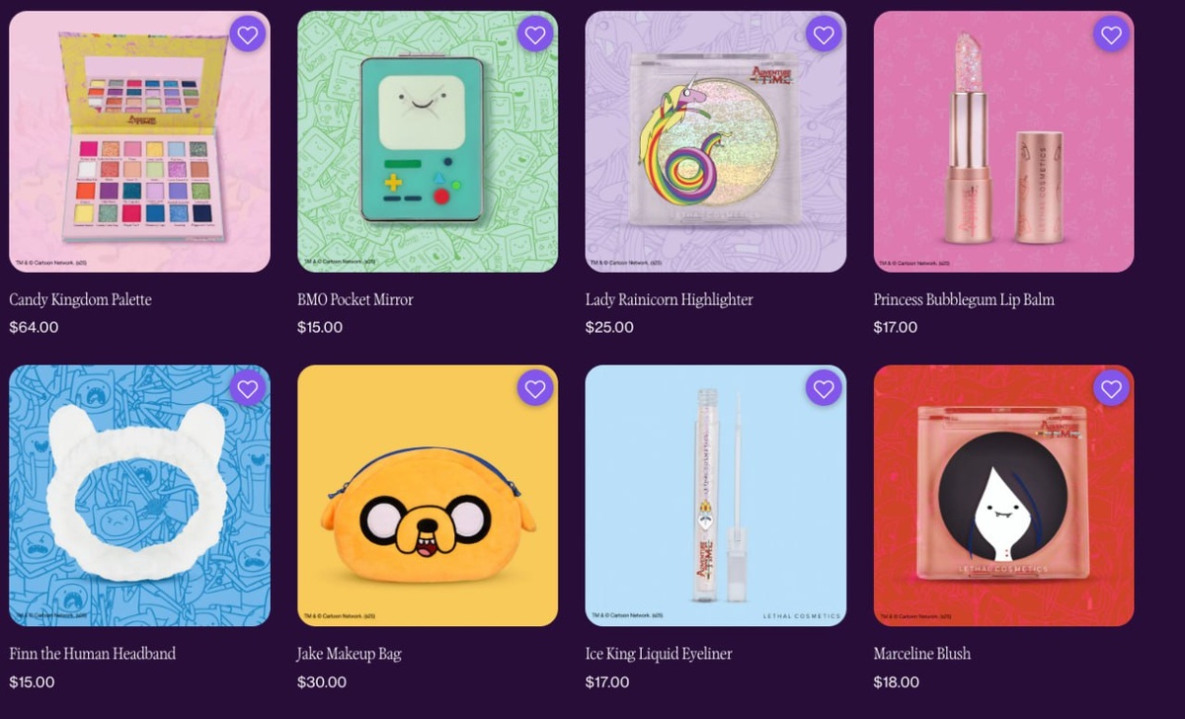Click the Candy Kingdom Palette title text
Image resolution: width=1185 pixels, height=719 pixels.
point(81,299)
